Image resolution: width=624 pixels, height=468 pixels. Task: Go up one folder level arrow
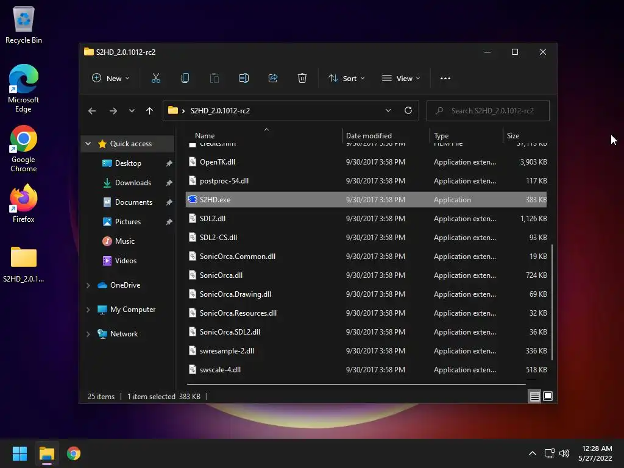tap(149, 111)
